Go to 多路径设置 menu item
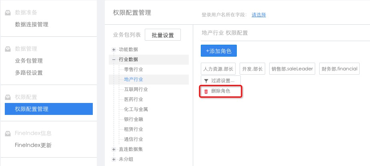 pos(29,73)
